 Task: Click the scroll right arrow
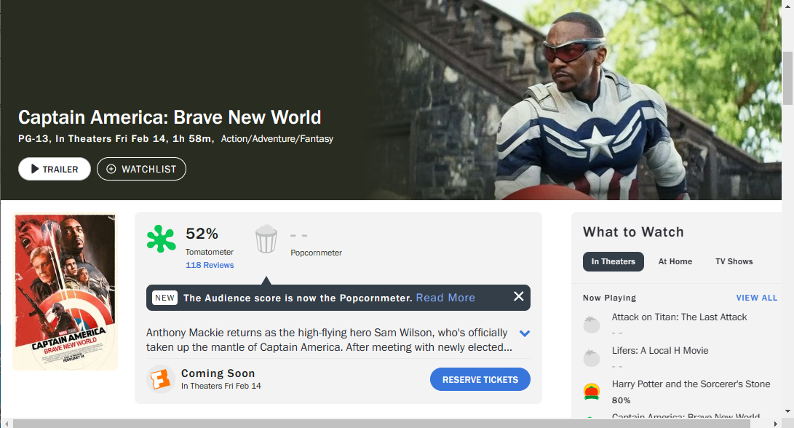777,424
